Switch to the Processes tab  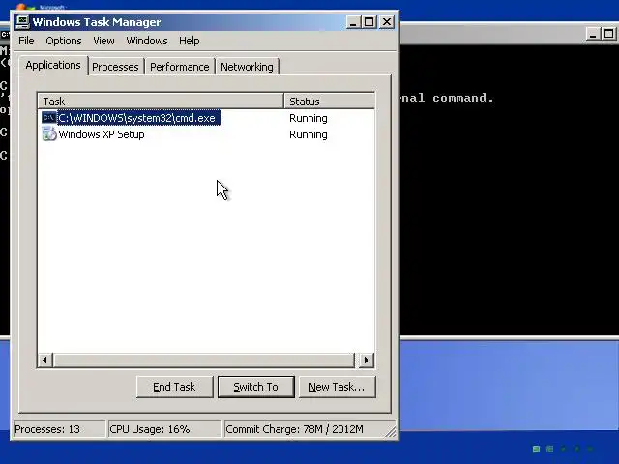coord(115,67)
